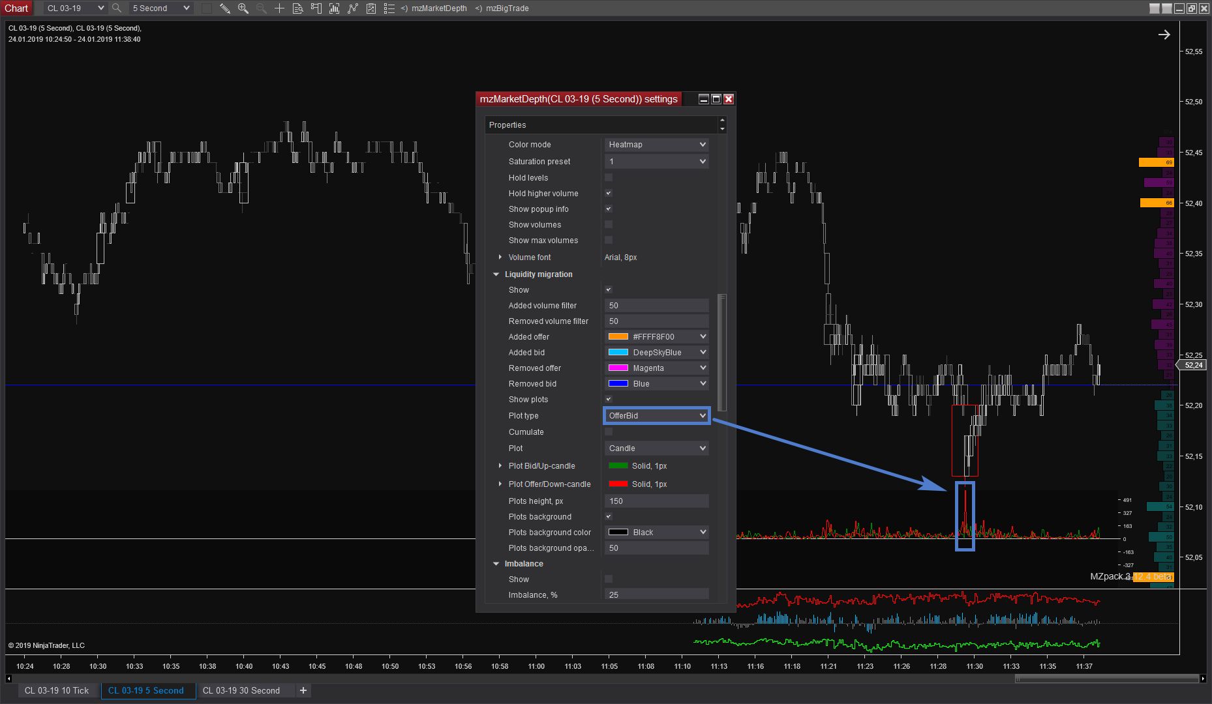Image resolution: width=1212 pixels, height=704 pixels.
Task: Open the Plot Candle dropdown
Action: (656, 448)
